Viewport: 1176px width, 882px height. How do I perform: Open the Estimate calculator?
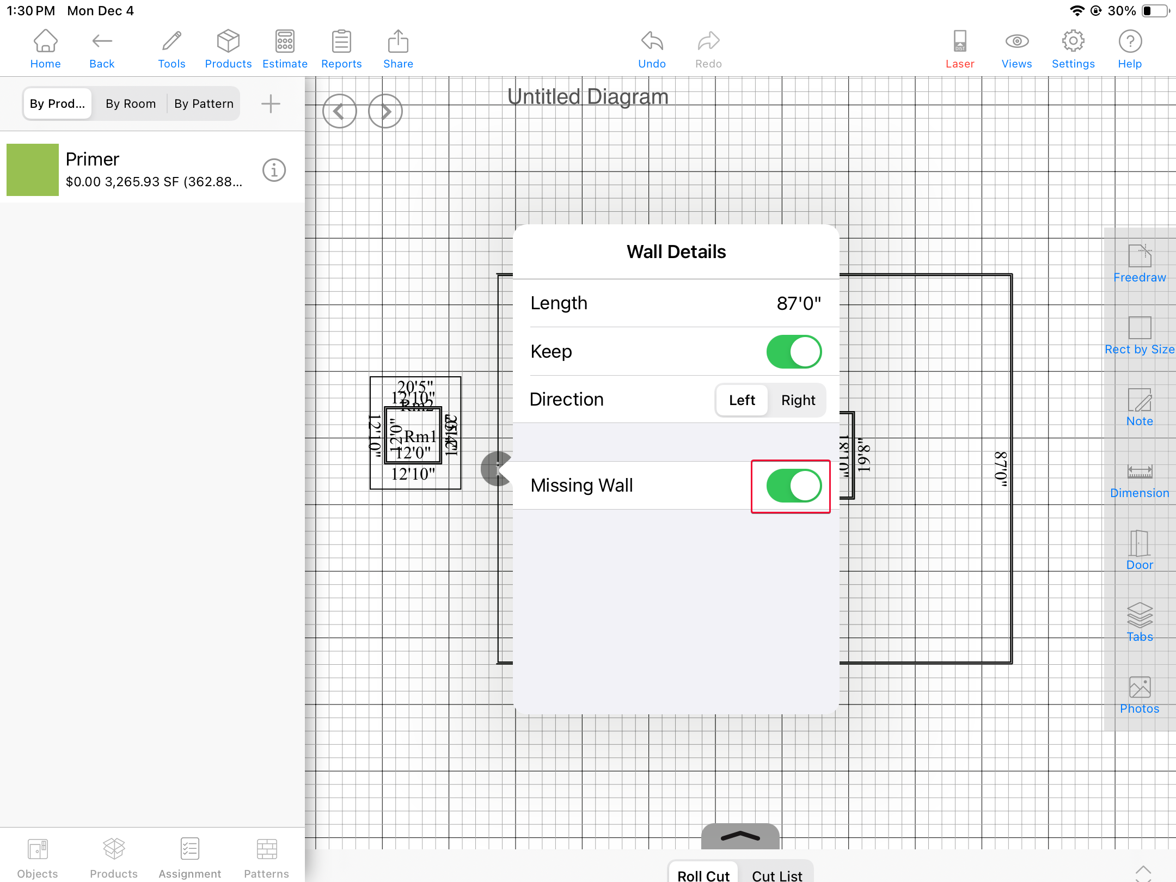(285, 49)
